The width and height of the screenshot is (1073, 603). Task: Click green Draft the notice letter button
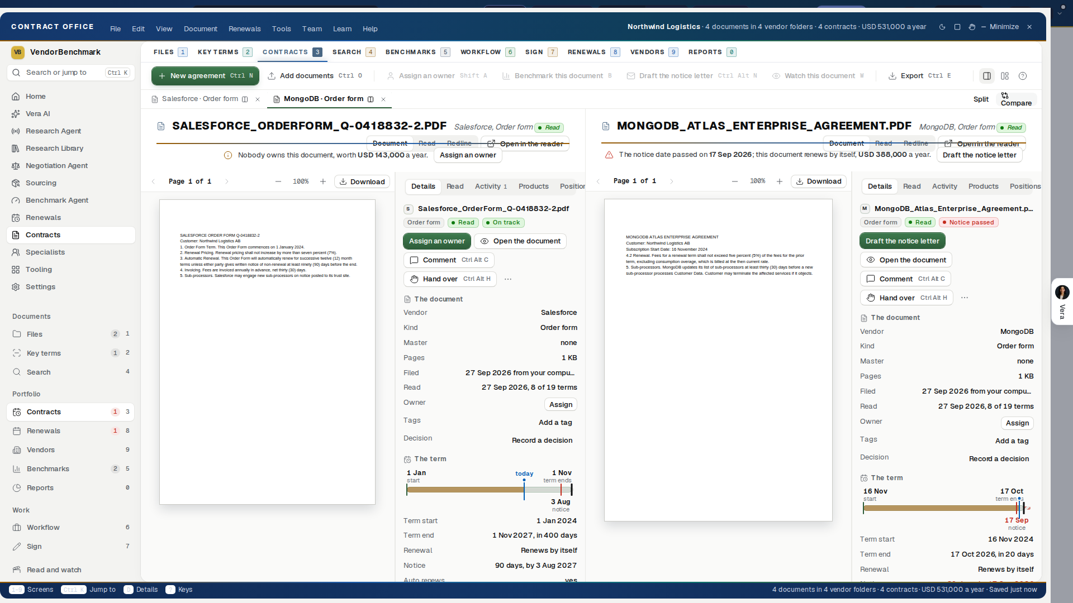click(902, 241)
